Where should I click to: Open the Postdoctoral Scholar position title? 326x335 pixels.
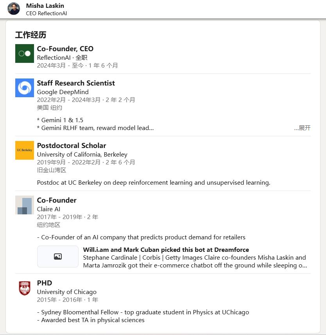pos(72,146)
